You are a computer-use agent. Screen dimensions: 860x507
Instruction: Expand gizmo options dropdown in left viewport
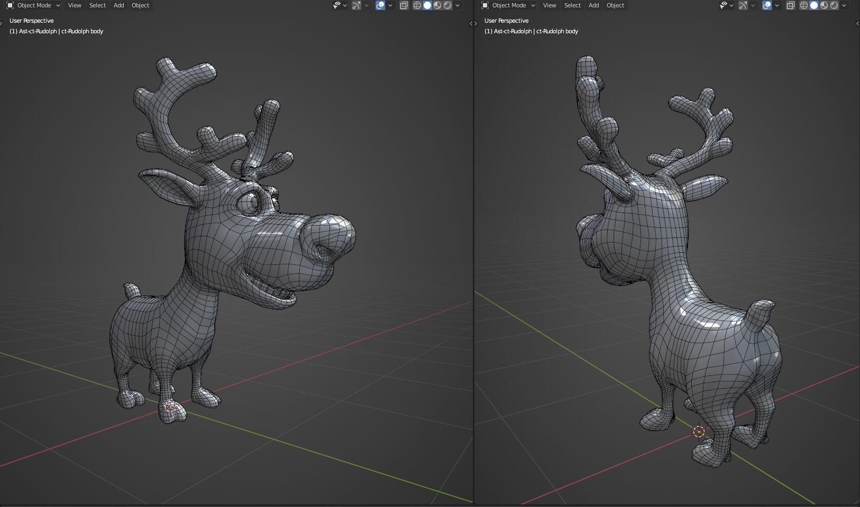point(367,5)
